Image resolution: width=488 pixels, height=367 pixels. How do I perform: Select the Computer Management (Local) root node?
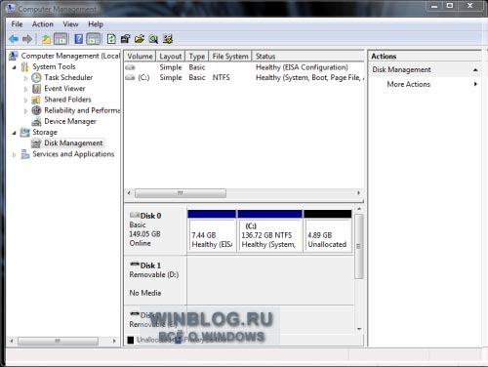pos(70,56)
